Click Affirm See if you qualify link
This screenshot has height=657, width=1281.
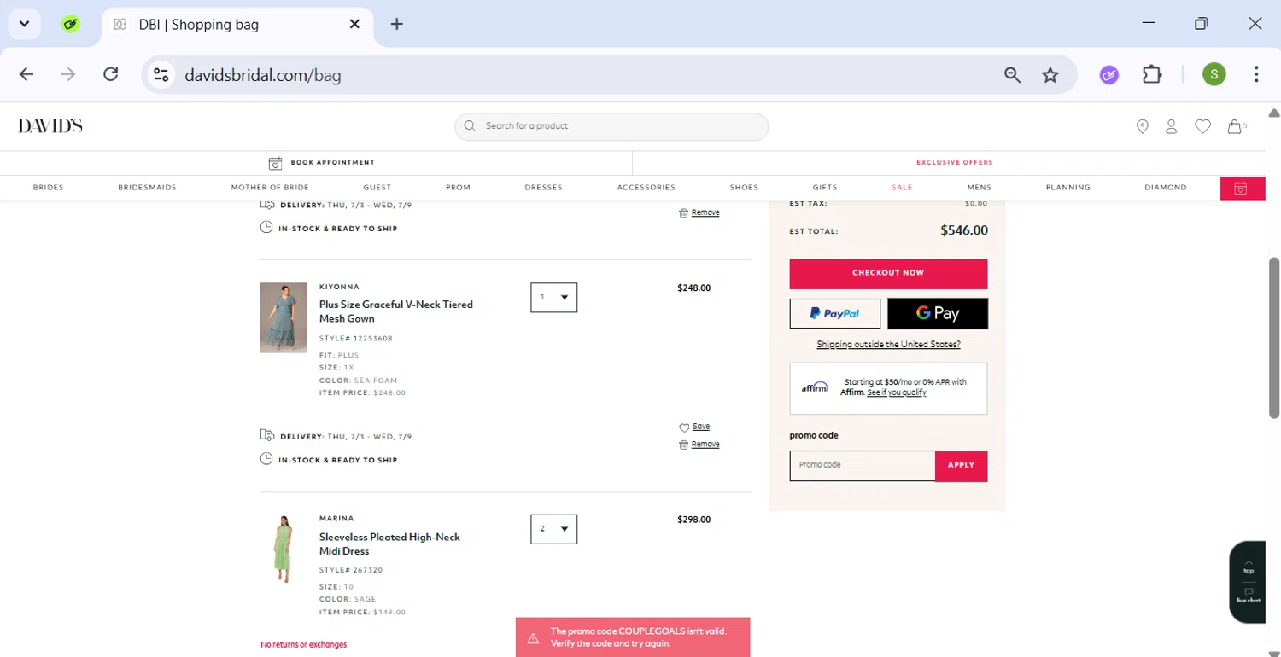[897, 392]
